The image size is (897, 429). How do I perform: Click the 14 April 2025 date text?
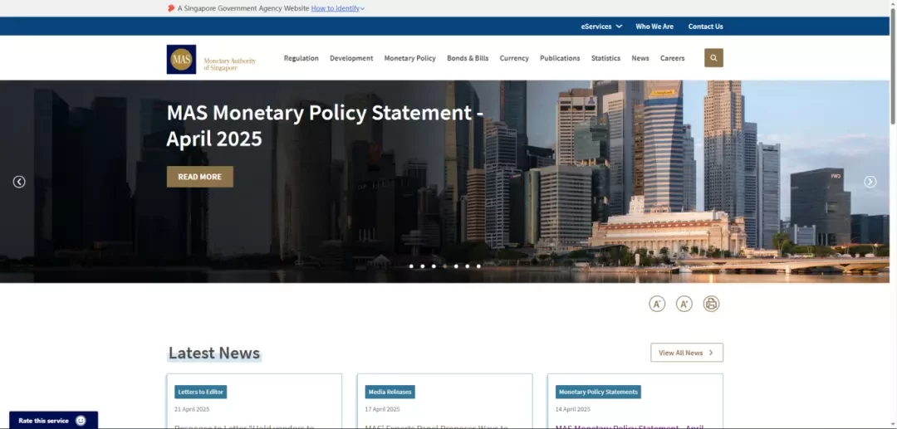click(572, 409)
